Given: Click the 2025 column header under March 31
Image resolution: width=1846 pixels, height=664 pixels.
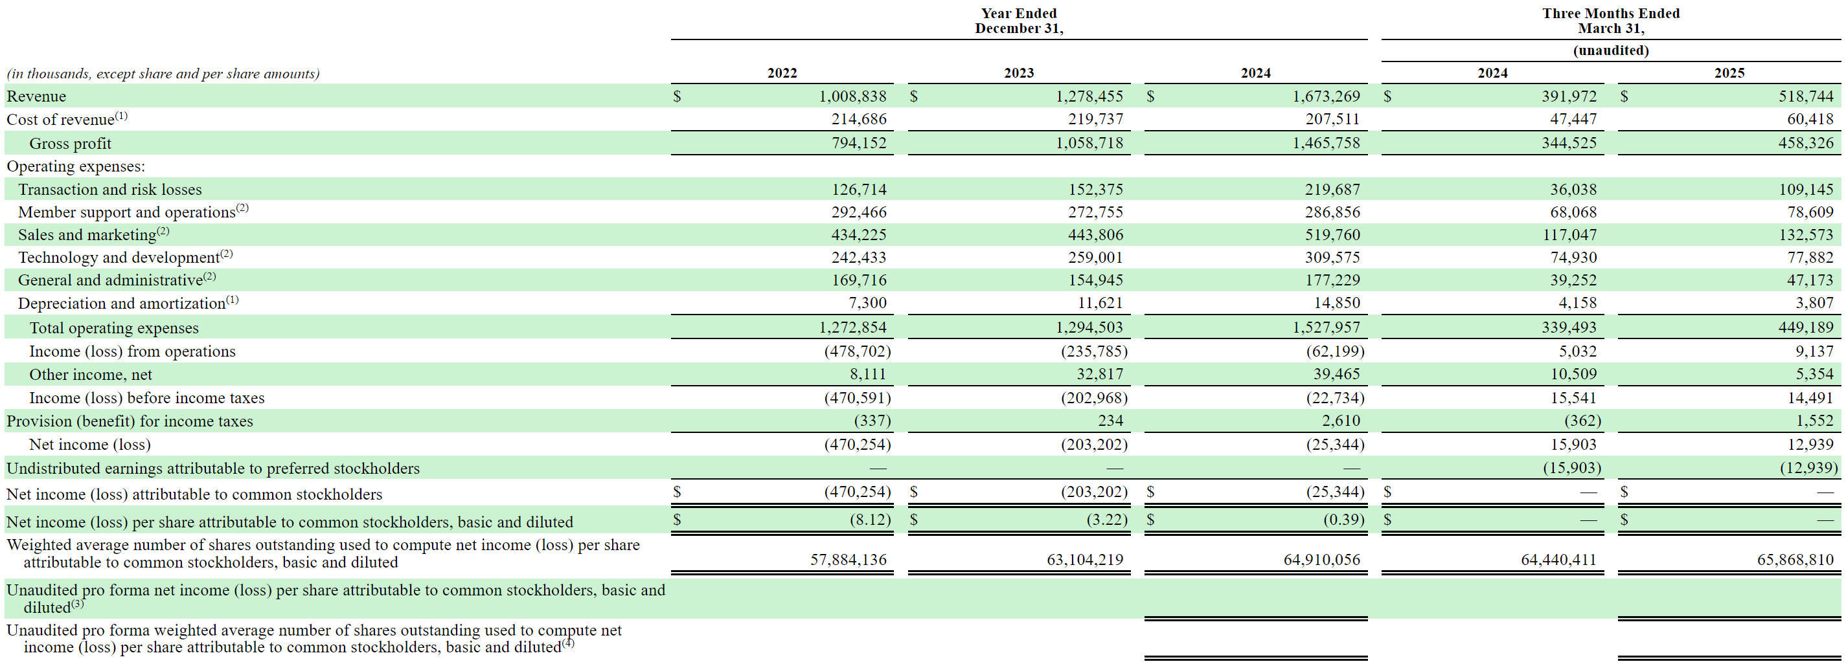Looking at the screenshot, I should [1729, 73].
